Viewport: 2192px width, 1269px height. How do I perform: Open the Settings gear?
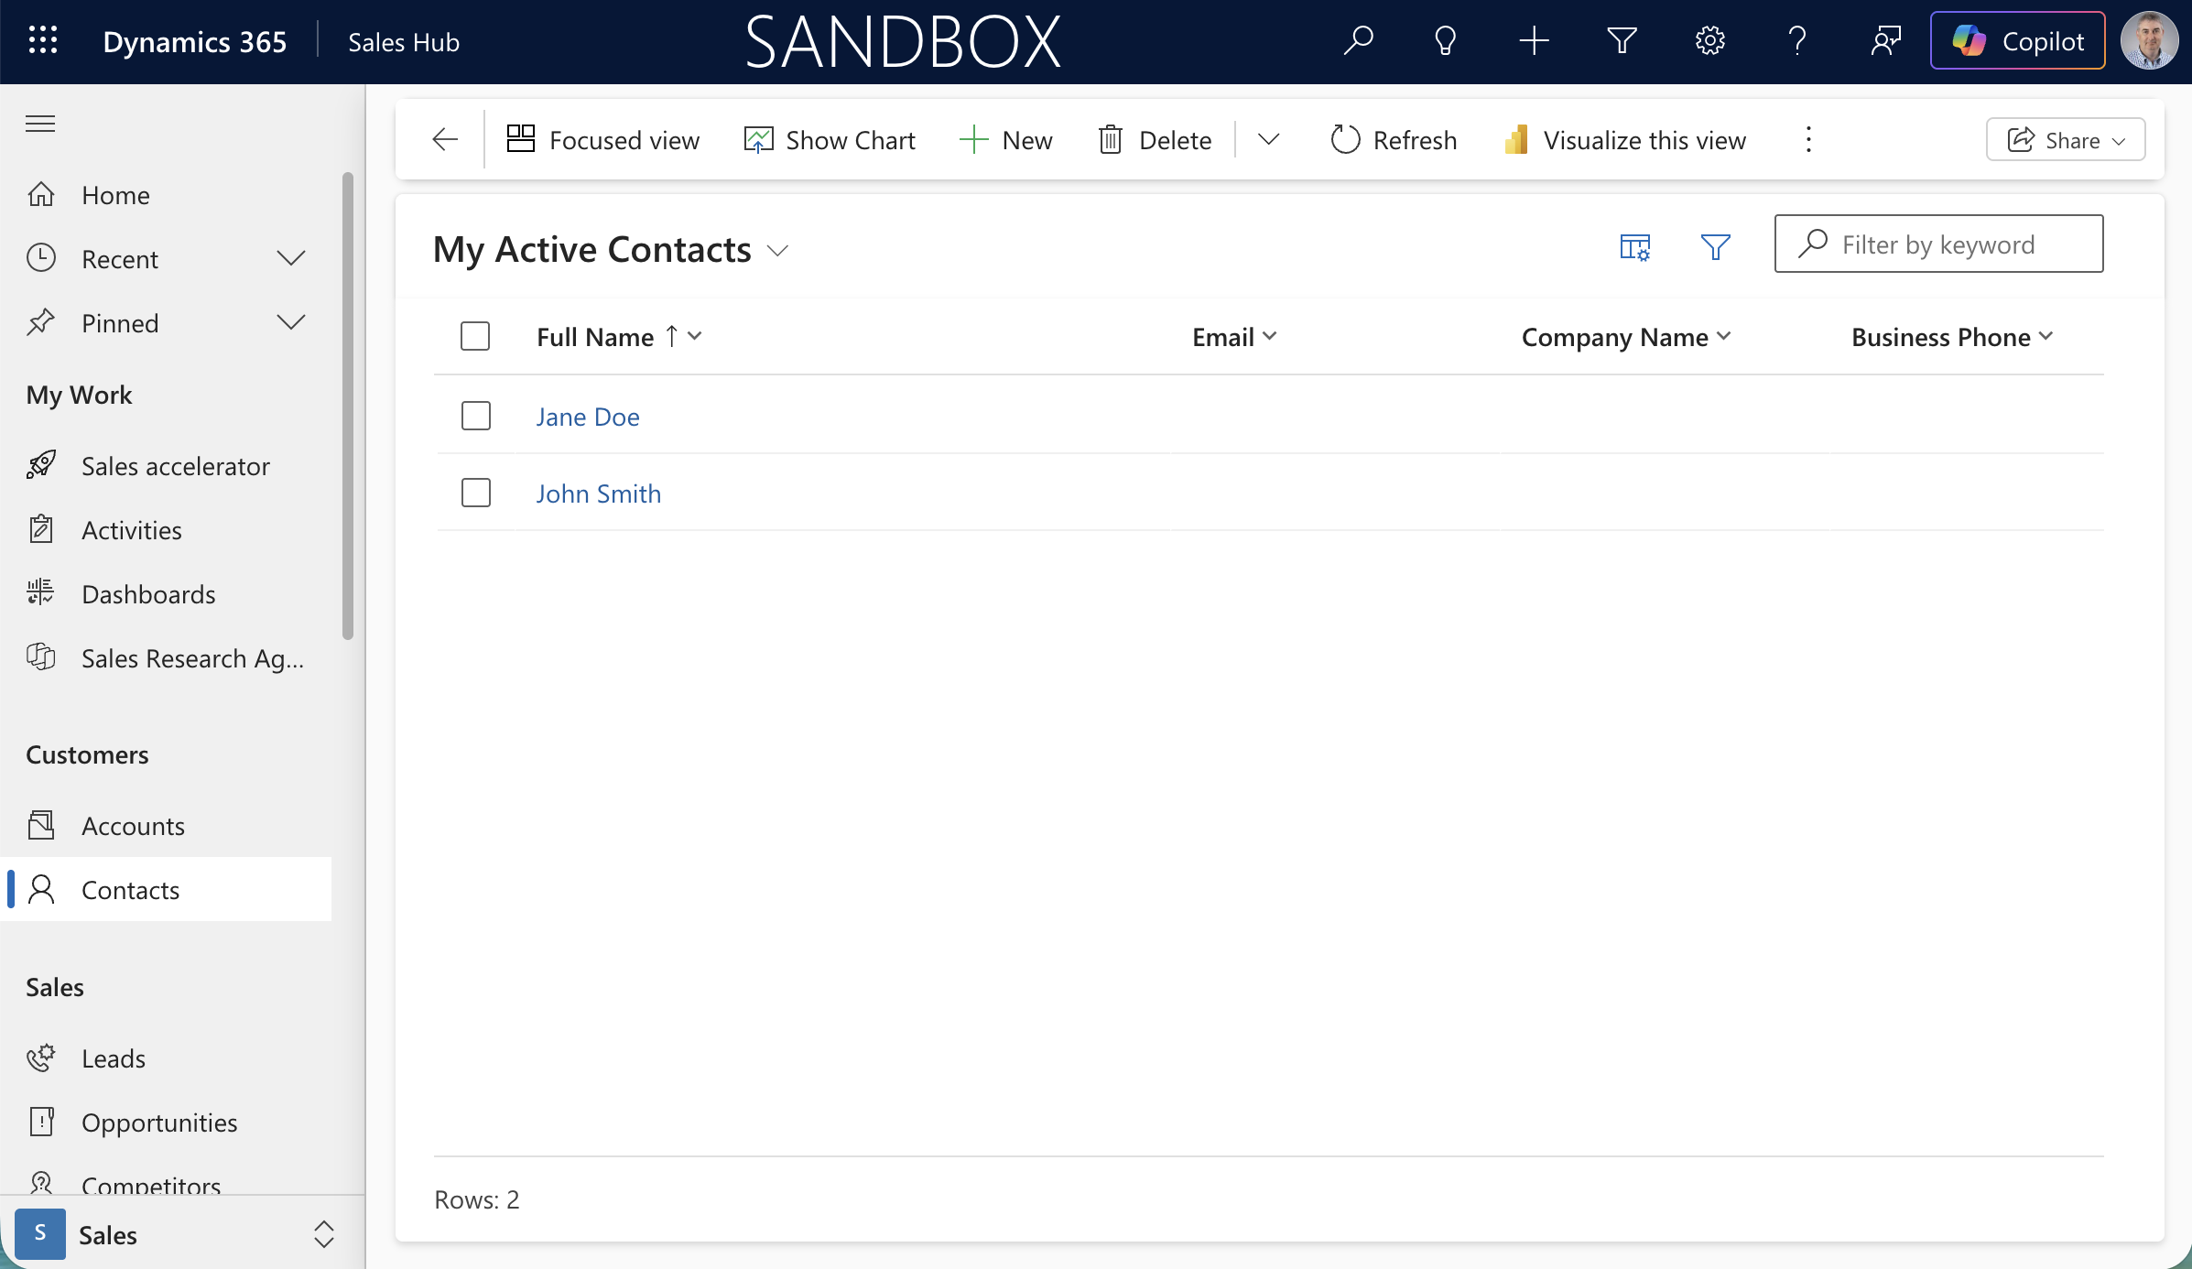(x=1709, y=40)
